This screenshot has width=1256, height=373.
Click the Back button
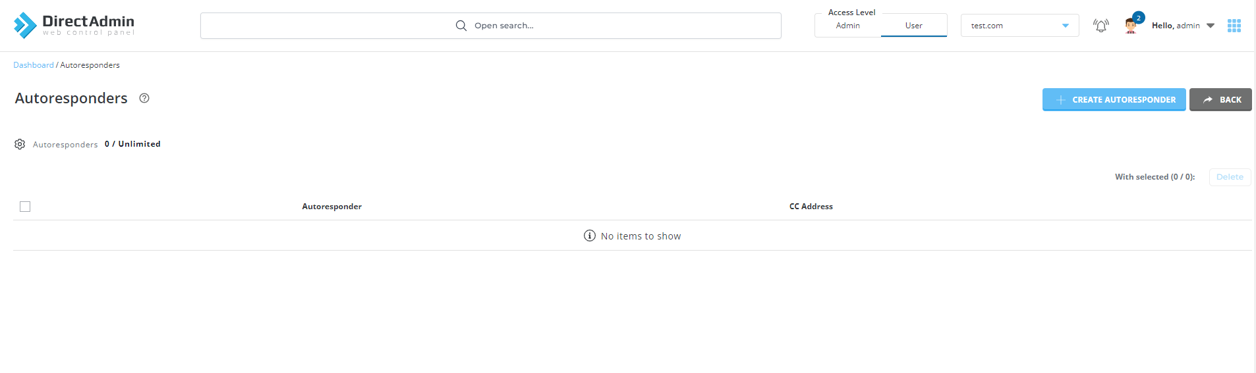coord(1220,100)
